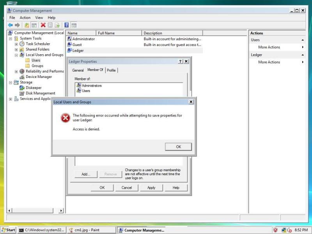Switch to the Profile tab
The image size is (312, 234).
(111, 70)
